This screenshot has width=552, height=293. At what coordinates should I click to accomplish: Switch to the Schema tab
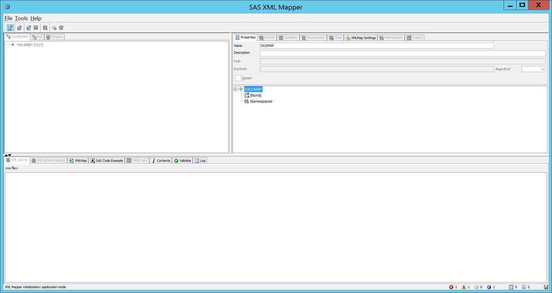54,37
